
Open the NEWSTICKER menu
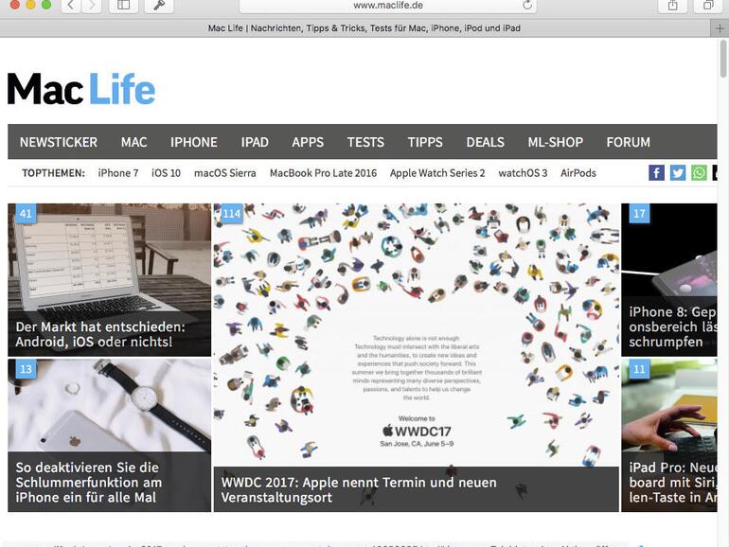59,142
